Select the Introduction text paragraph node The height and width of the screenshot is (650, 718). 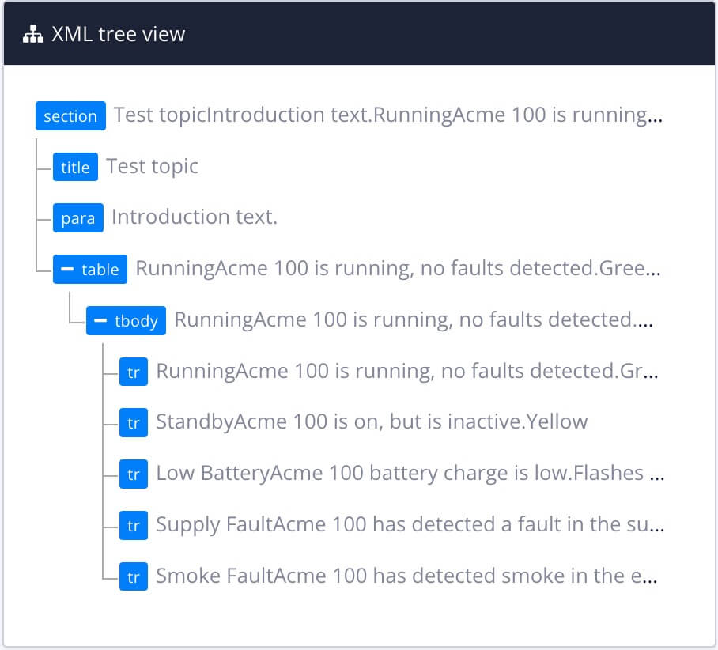pyautogui.click(x=194, y=217)
